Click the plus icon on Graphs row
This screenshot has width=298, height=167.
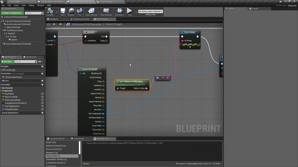(x=42, y=66)
